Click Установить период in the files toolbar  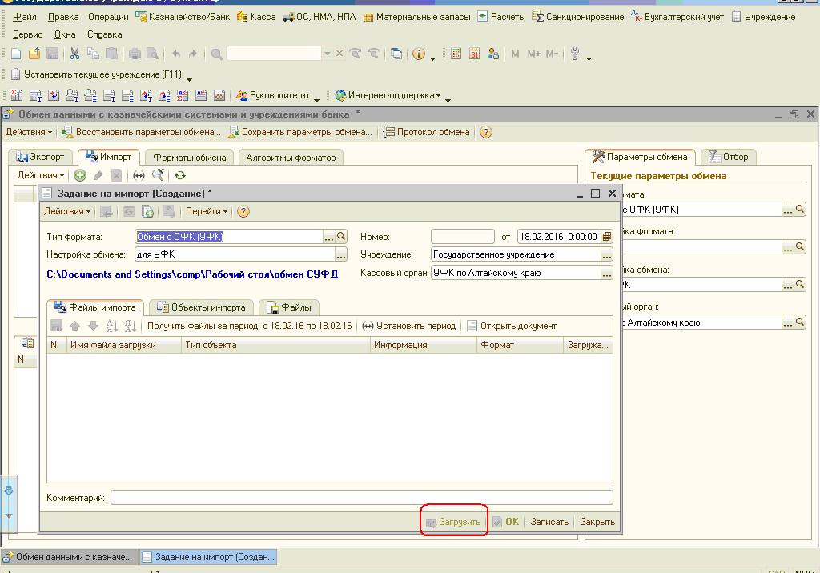point(409,326)
